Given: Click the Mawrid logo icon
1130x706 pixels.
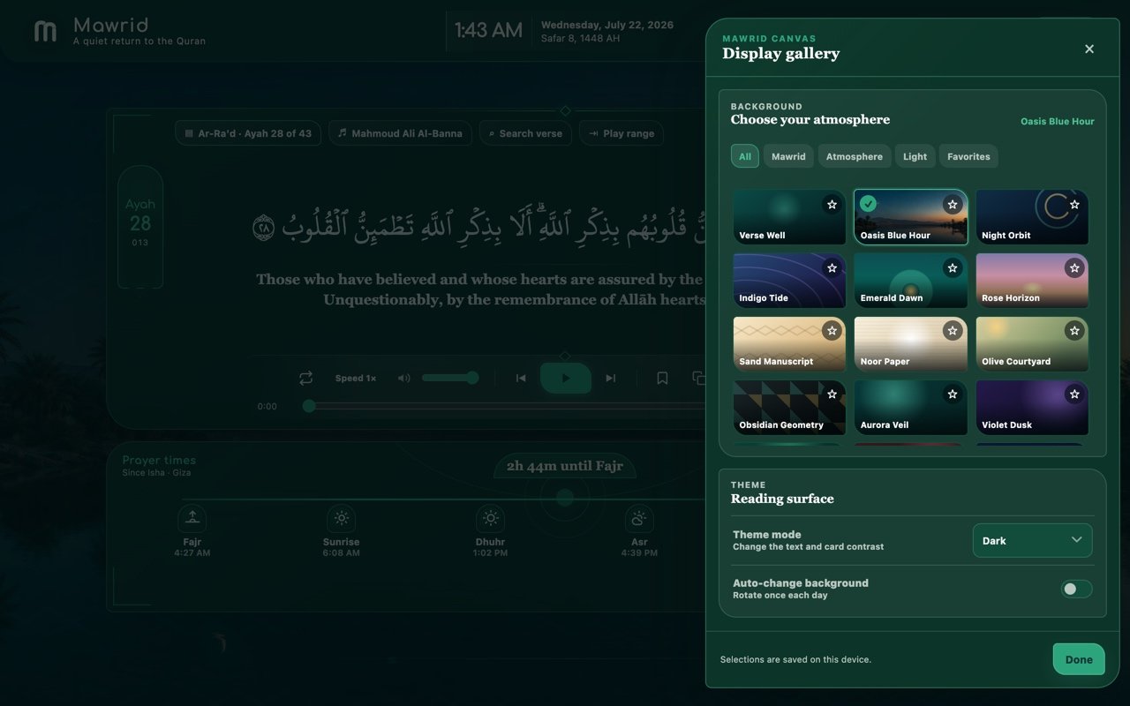Looking at the screenshot, I should click(45, 32).
